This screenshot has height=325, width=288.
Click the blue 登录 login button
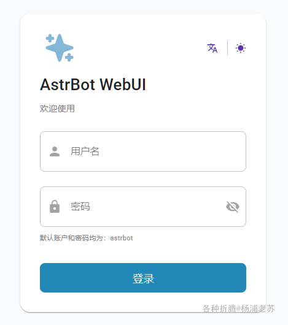[x=143, y=278]
